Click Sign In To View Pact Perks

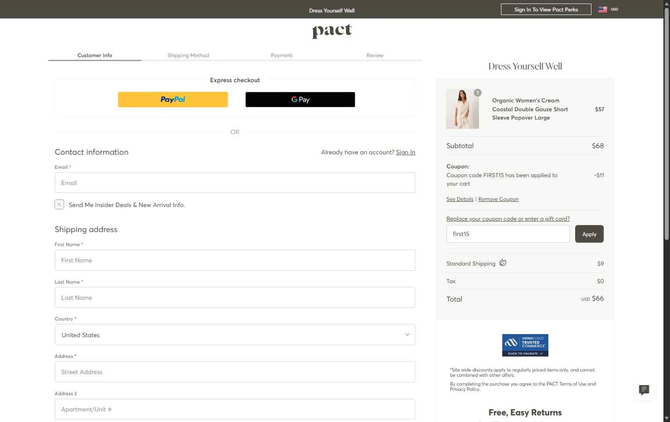[x=546, y=9]
